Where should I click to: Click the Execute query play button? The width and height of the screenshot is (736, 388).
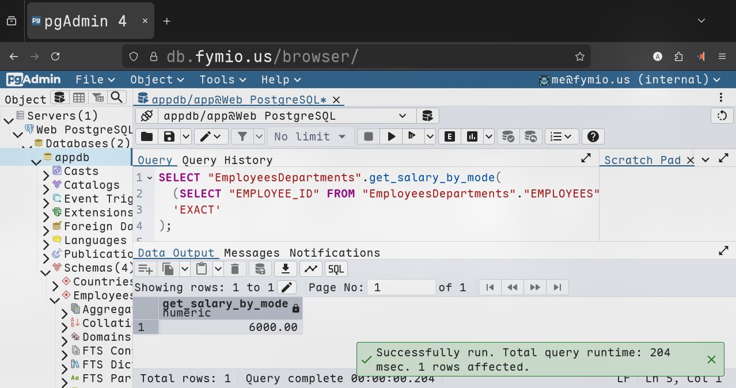392,136
